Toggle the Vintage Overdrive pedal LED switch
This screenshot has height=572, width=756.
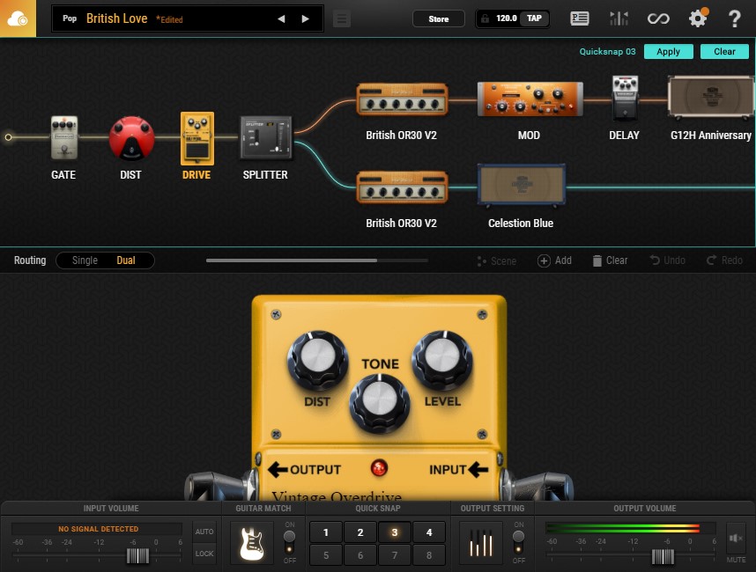(x=379, y=467)
